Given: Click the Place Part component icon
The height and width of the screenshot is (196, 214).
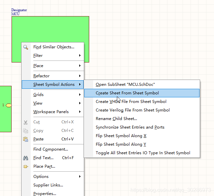Looking at the screenshot, I should coord(25,166).
